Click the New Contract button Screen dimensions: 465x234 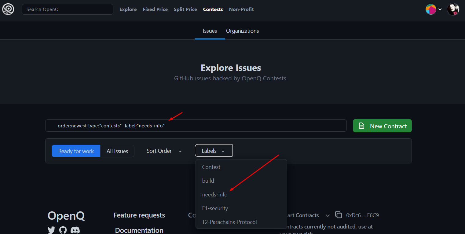coord(382,126)
